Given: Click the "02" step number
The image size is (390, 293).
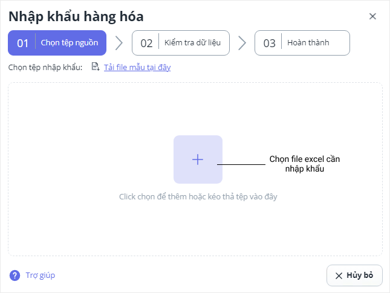Looking at the screenshot, I should [146, 43].
